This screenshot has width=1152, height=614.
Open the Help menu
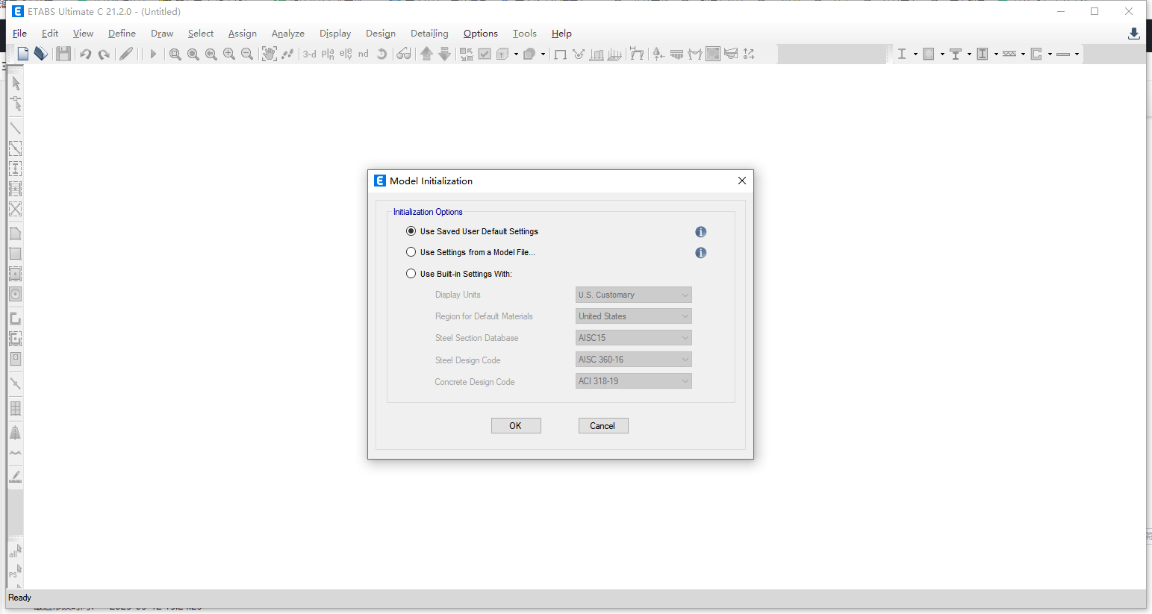(x=561, y=34)
